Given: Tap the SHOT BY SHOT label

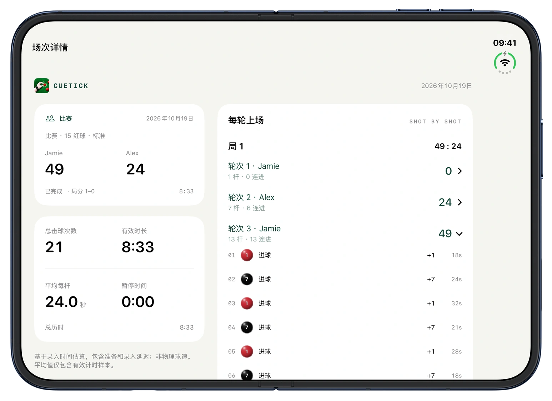Looking at the screenshot, I should [435, 122].
